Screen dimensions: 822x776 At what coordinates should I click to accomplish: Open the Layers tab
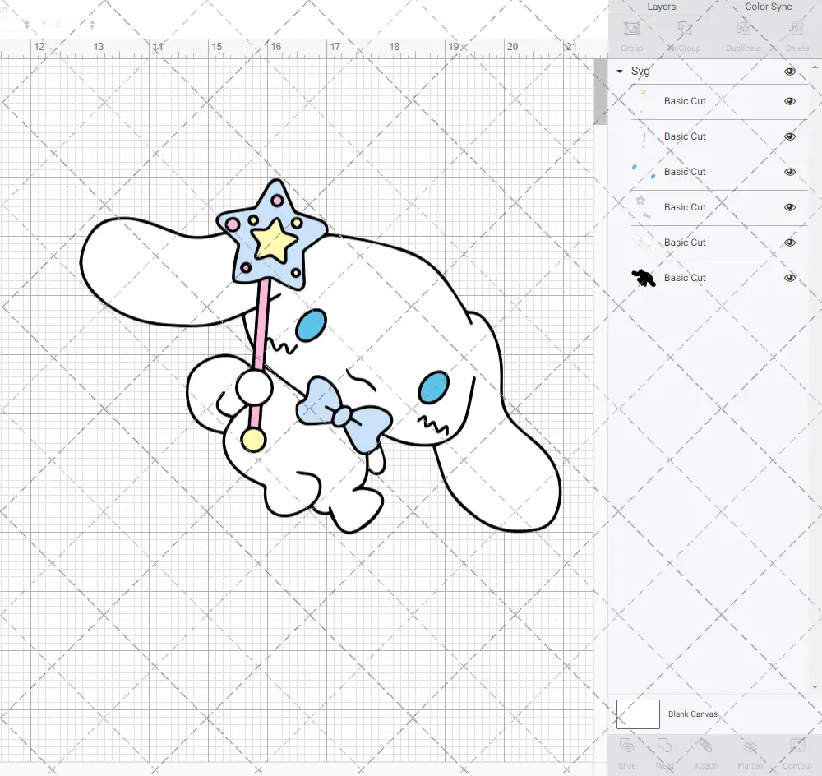(x=661, y=7)
